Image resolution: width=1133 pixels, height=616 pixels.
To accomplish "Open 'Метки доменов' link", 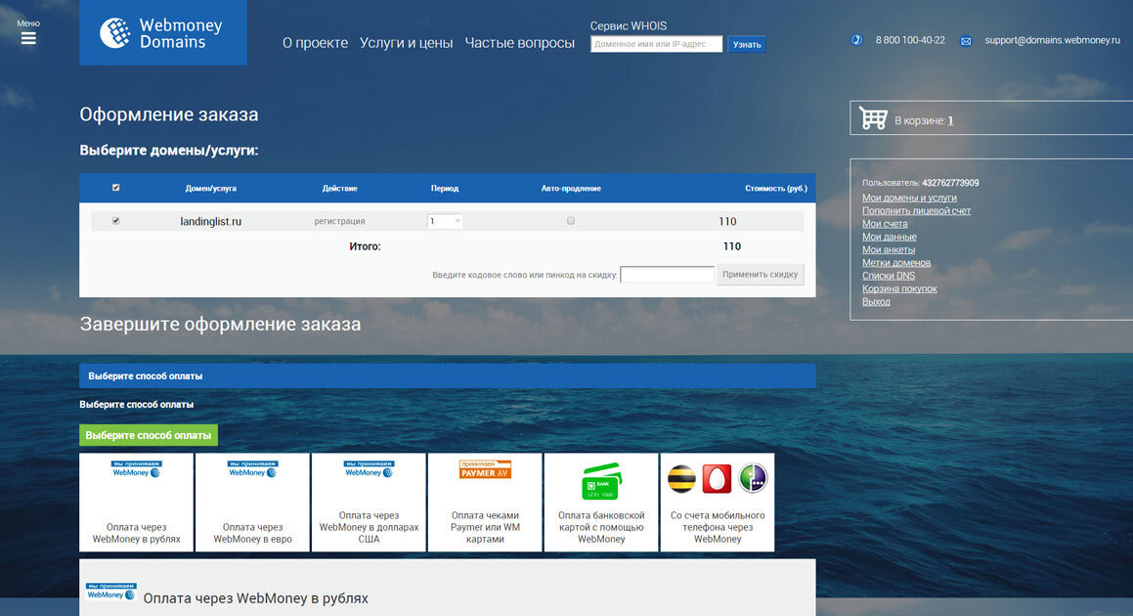I will click(896, 262).
